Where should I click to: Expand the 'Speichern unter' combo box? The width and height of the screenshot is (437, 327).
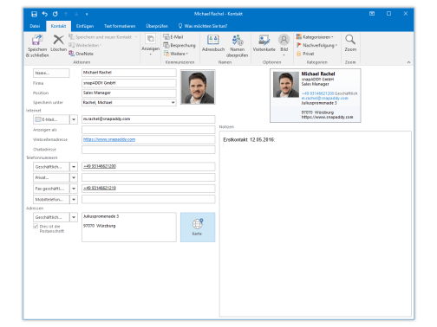[173, 102]
